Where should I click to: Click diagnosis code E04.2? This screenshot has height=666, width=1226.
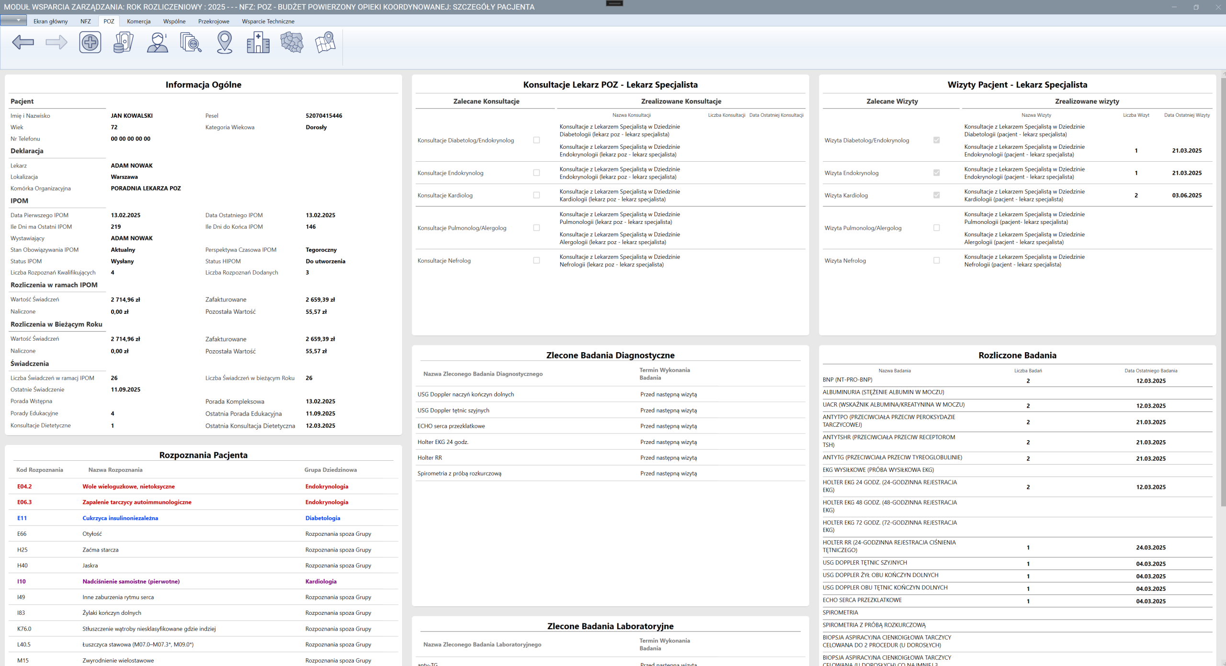point(24,487)
